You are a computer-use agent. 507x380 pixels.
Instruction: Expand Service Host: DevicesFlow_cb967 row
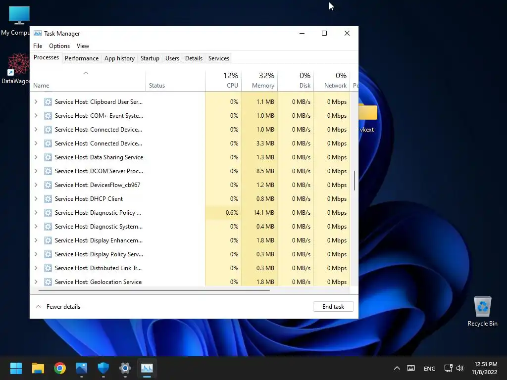click(x=36, y=185)
